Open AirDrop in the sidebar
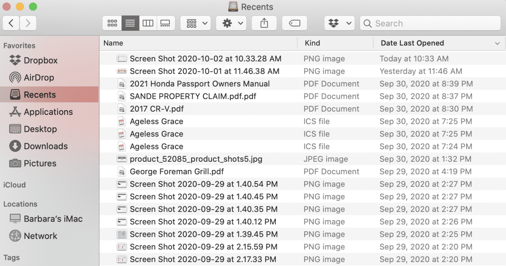 click(x=38, y=78)
